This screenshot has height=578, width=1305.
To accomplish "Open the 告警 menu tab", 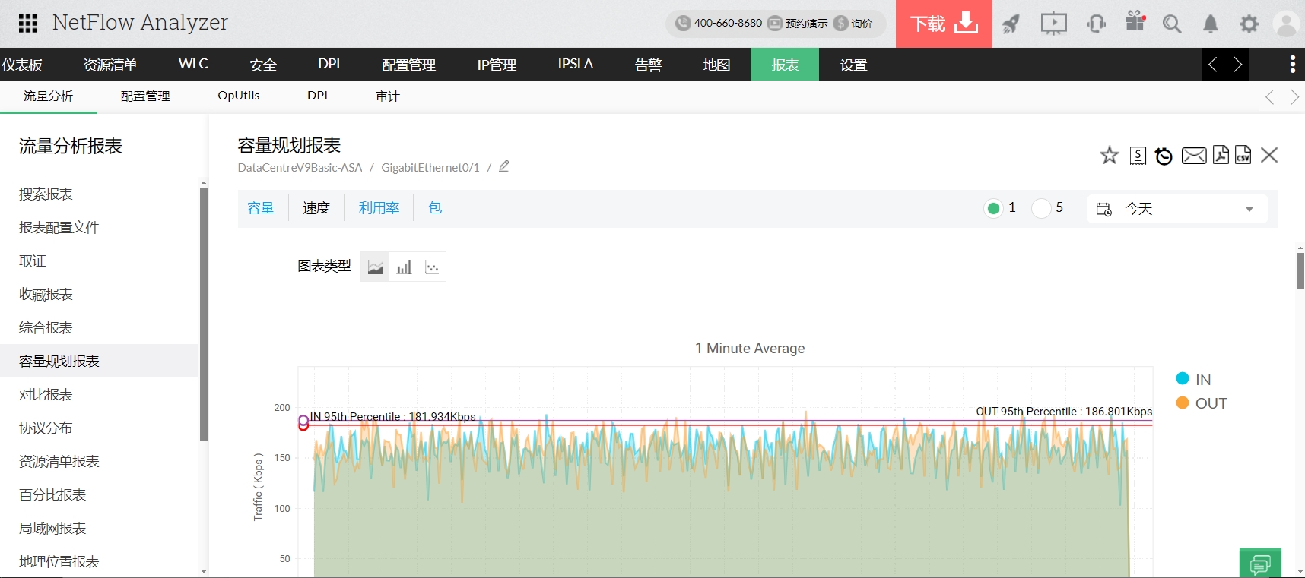I will pos(648,65).
